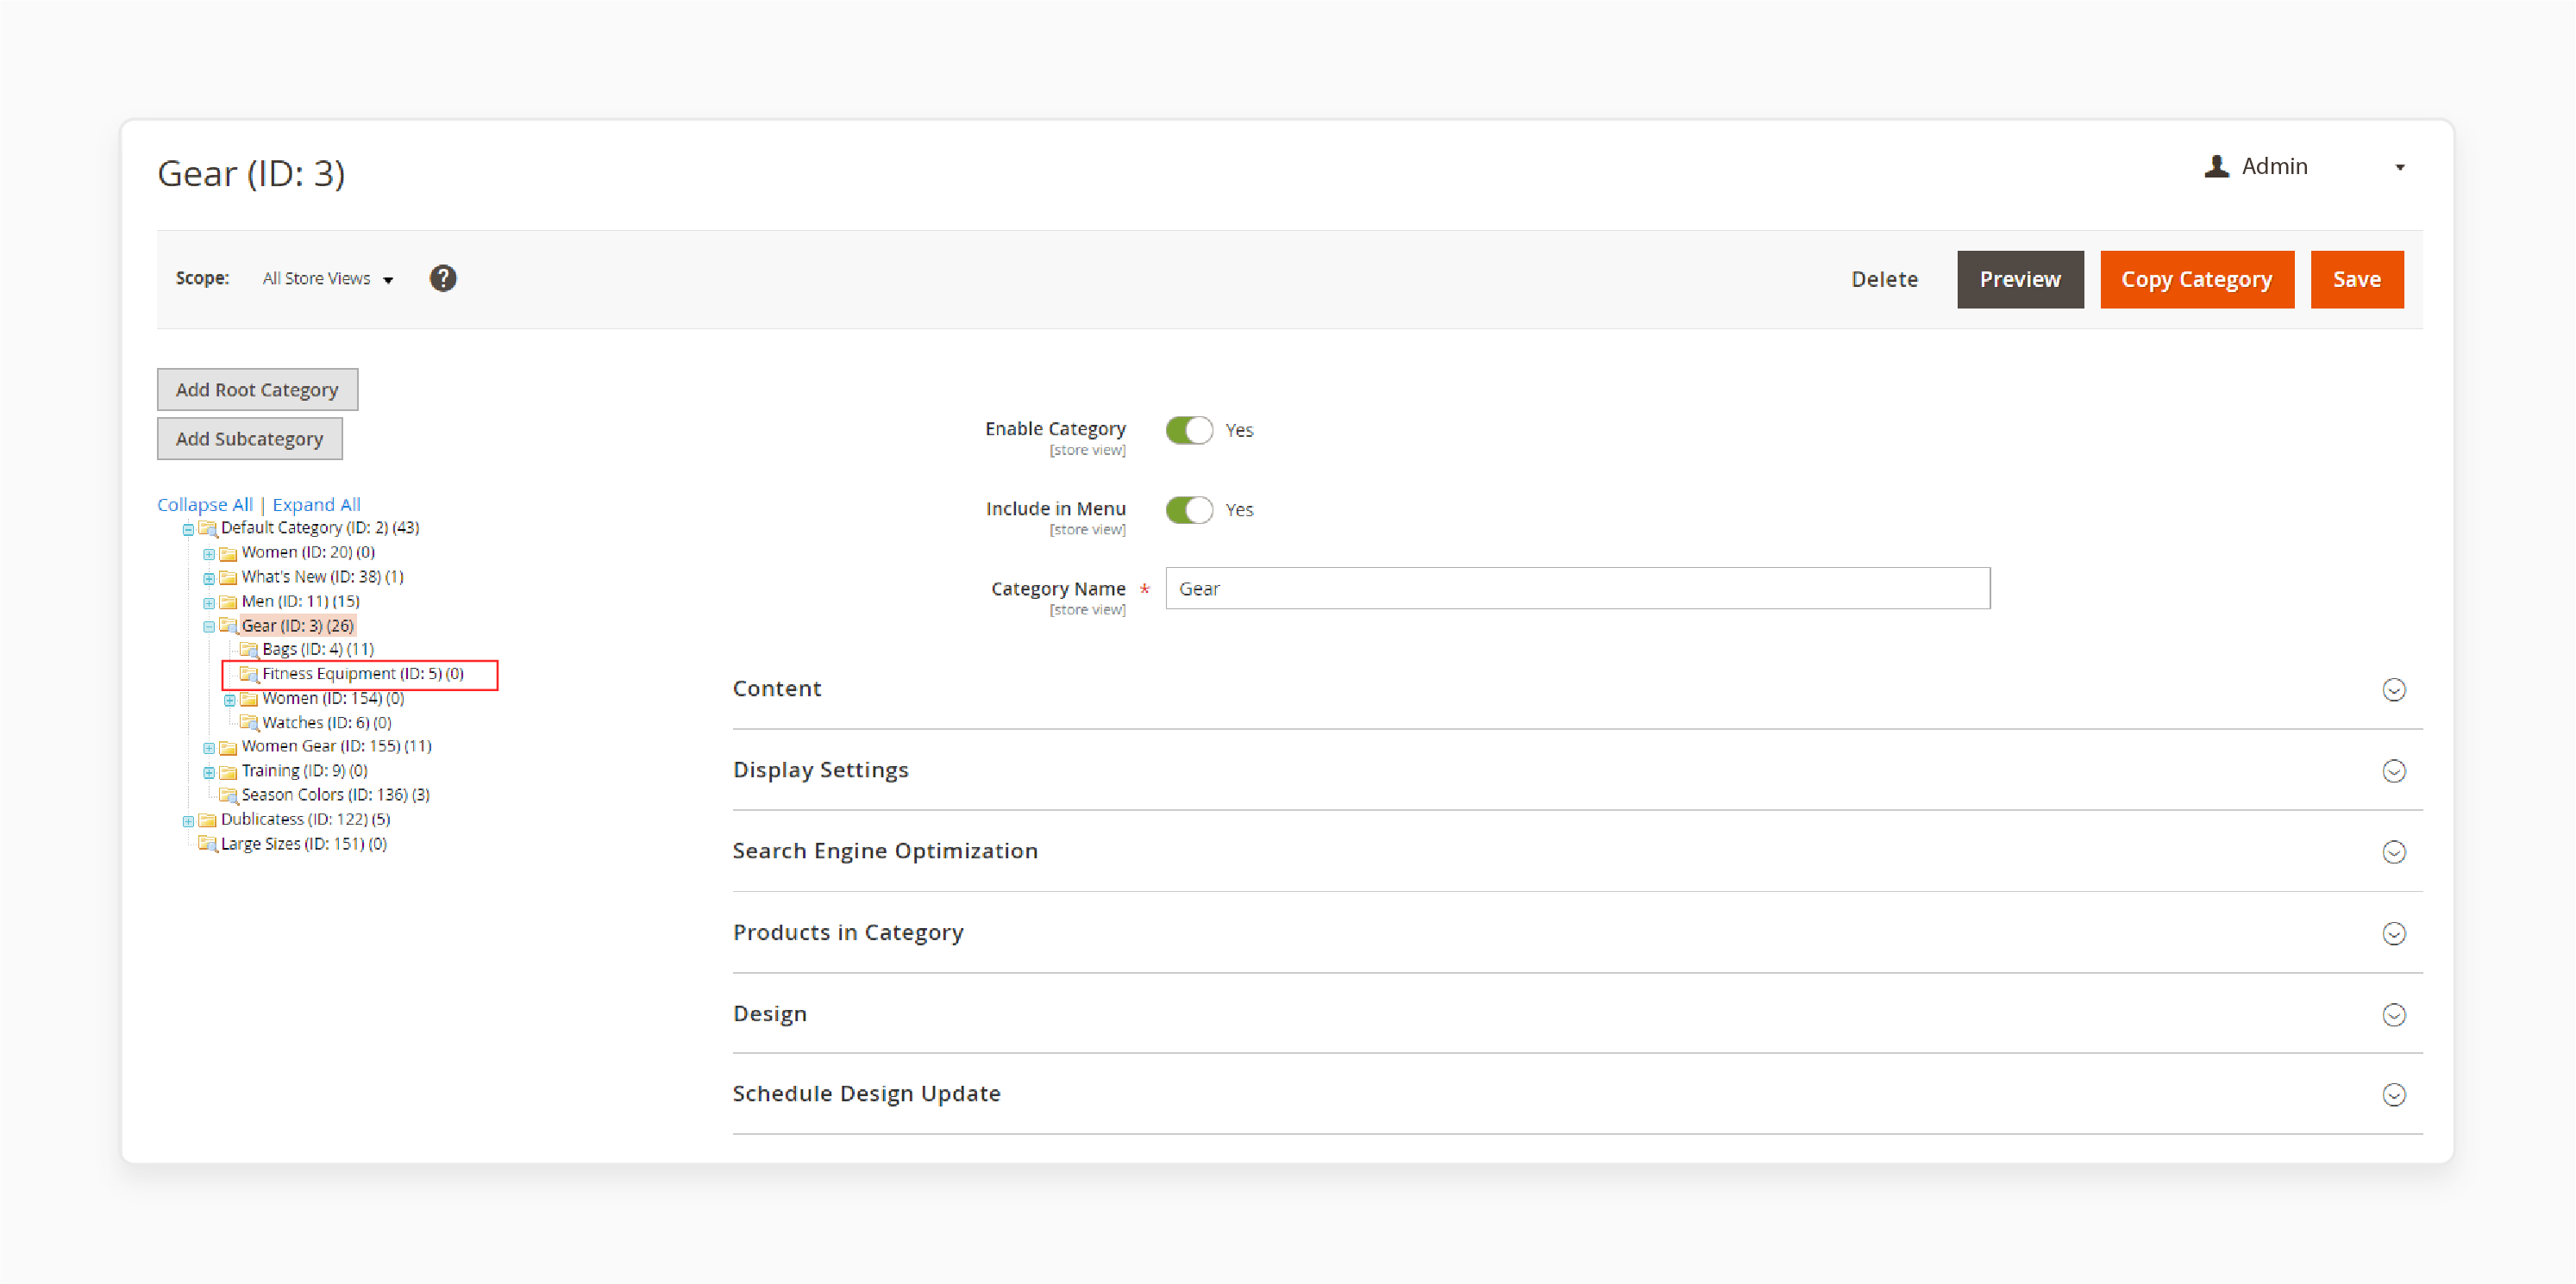The image size is (2576, 1284).
Task: Click the Design section chevron icon
Action: point(2393,1014)
